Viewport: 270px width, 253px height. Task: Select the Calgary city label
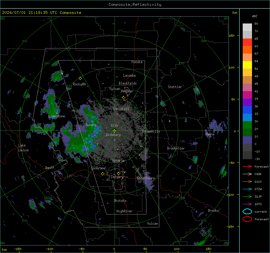point(117,177)
